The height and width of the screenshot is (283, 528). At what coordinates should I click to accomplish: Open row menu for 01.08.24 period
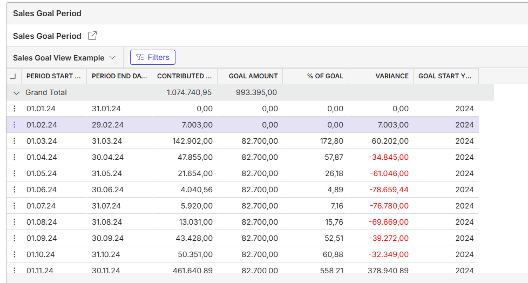click(14, 221)
